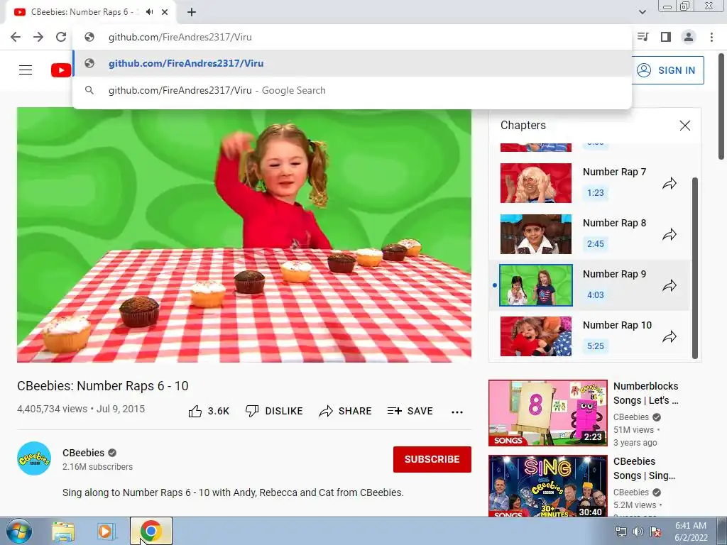Viewport: 727px width, 545px height.
Task: Choose the Google Search suggestion row
Action: [352, 90]
